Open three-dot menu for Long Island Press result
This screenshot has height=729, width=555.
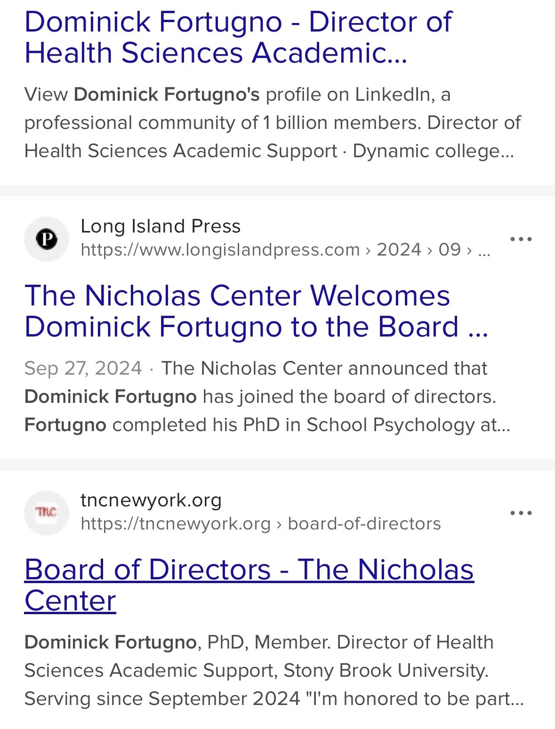point(521,239)
